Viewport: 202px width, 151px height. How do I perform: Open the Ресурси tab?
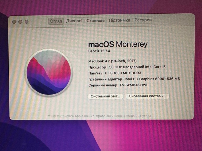143,20
